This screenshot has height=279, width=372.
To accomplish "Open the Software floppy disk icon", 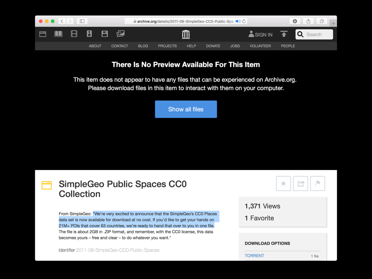I will pos(105,34).
